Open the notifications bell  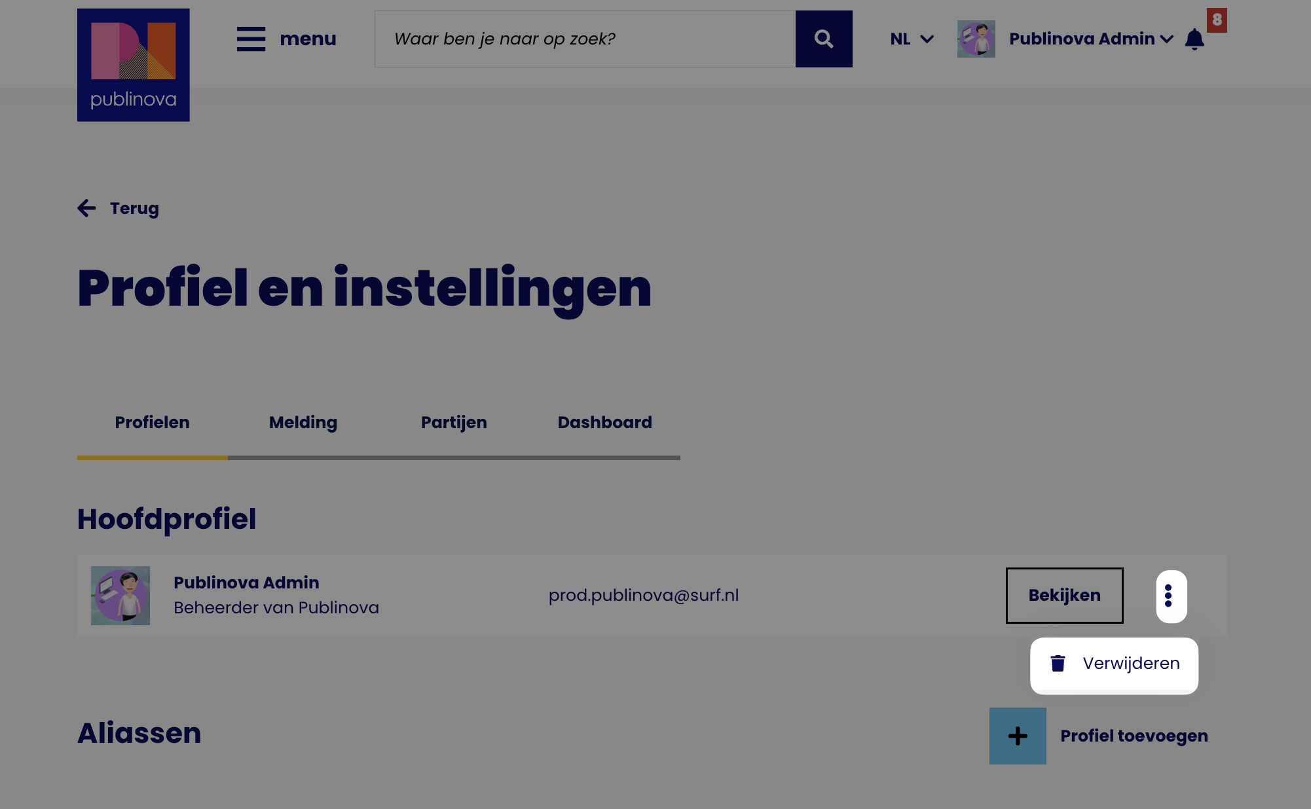(1194, 39)
